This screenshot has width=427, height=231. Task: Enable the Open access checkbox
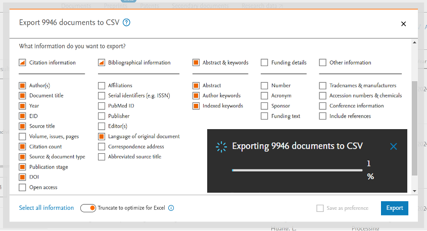[x=22, y=188]
